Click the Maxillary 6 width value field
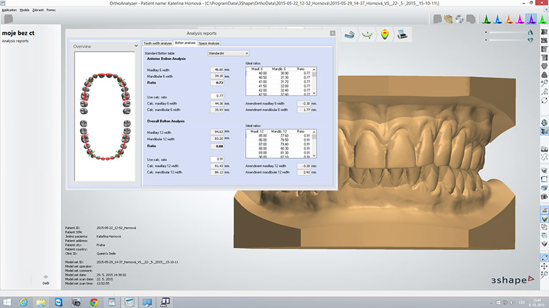The image size is (549, 308). tap(217, 69)
